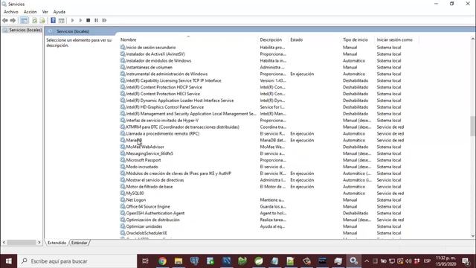The image size is (476, 268).
Task: Select Optimización de distribución service
Action: (x=152, y=220)
